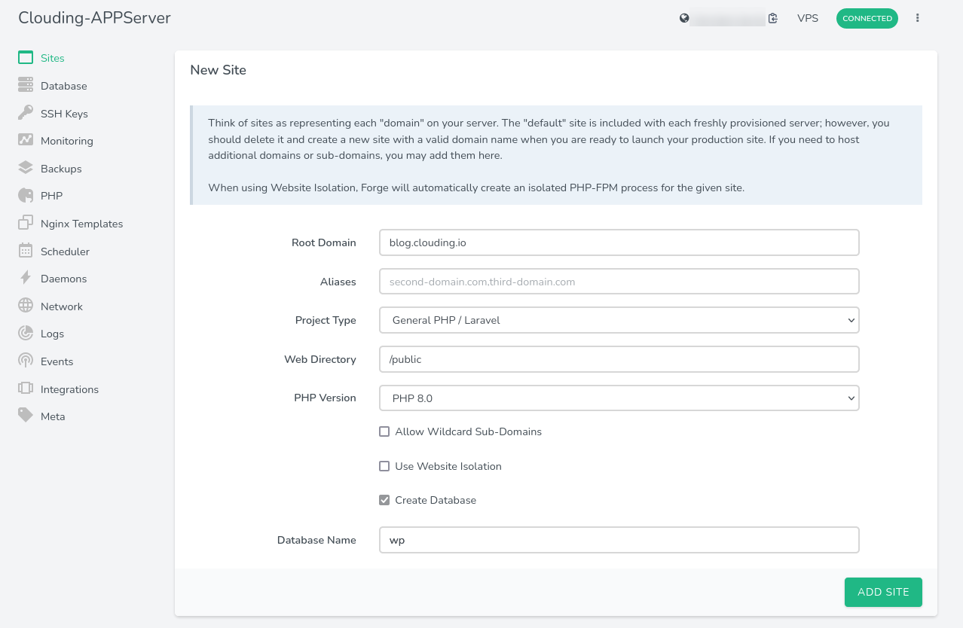Open the Scheduler link

click(65, 252)
